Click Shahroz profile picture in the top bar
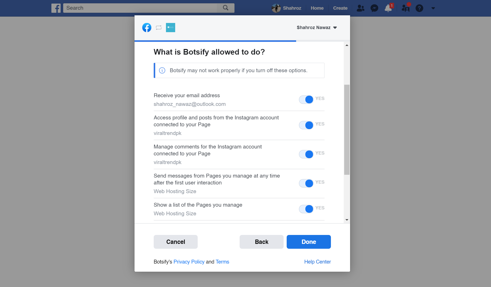 (276, 8)
